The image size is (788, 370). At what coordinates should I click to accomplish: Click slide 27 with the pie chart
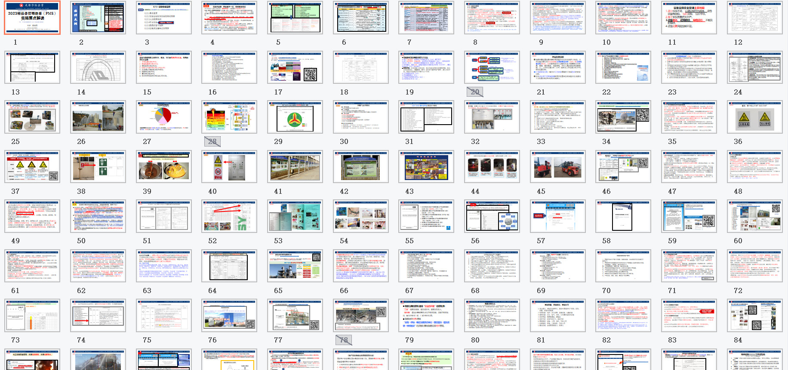(x=163, y=117)
